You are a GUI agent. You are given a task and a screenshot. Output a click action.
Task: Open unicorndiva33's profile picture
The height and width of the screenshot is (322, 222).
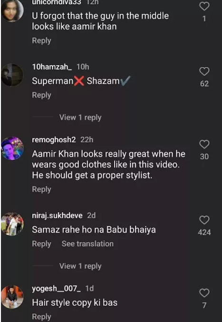(x=12, y=10)
